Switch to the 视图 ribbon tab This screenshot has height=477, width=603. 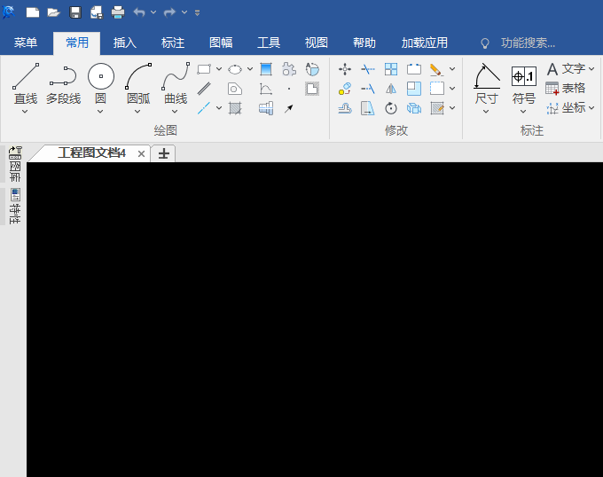pos(317,43)
